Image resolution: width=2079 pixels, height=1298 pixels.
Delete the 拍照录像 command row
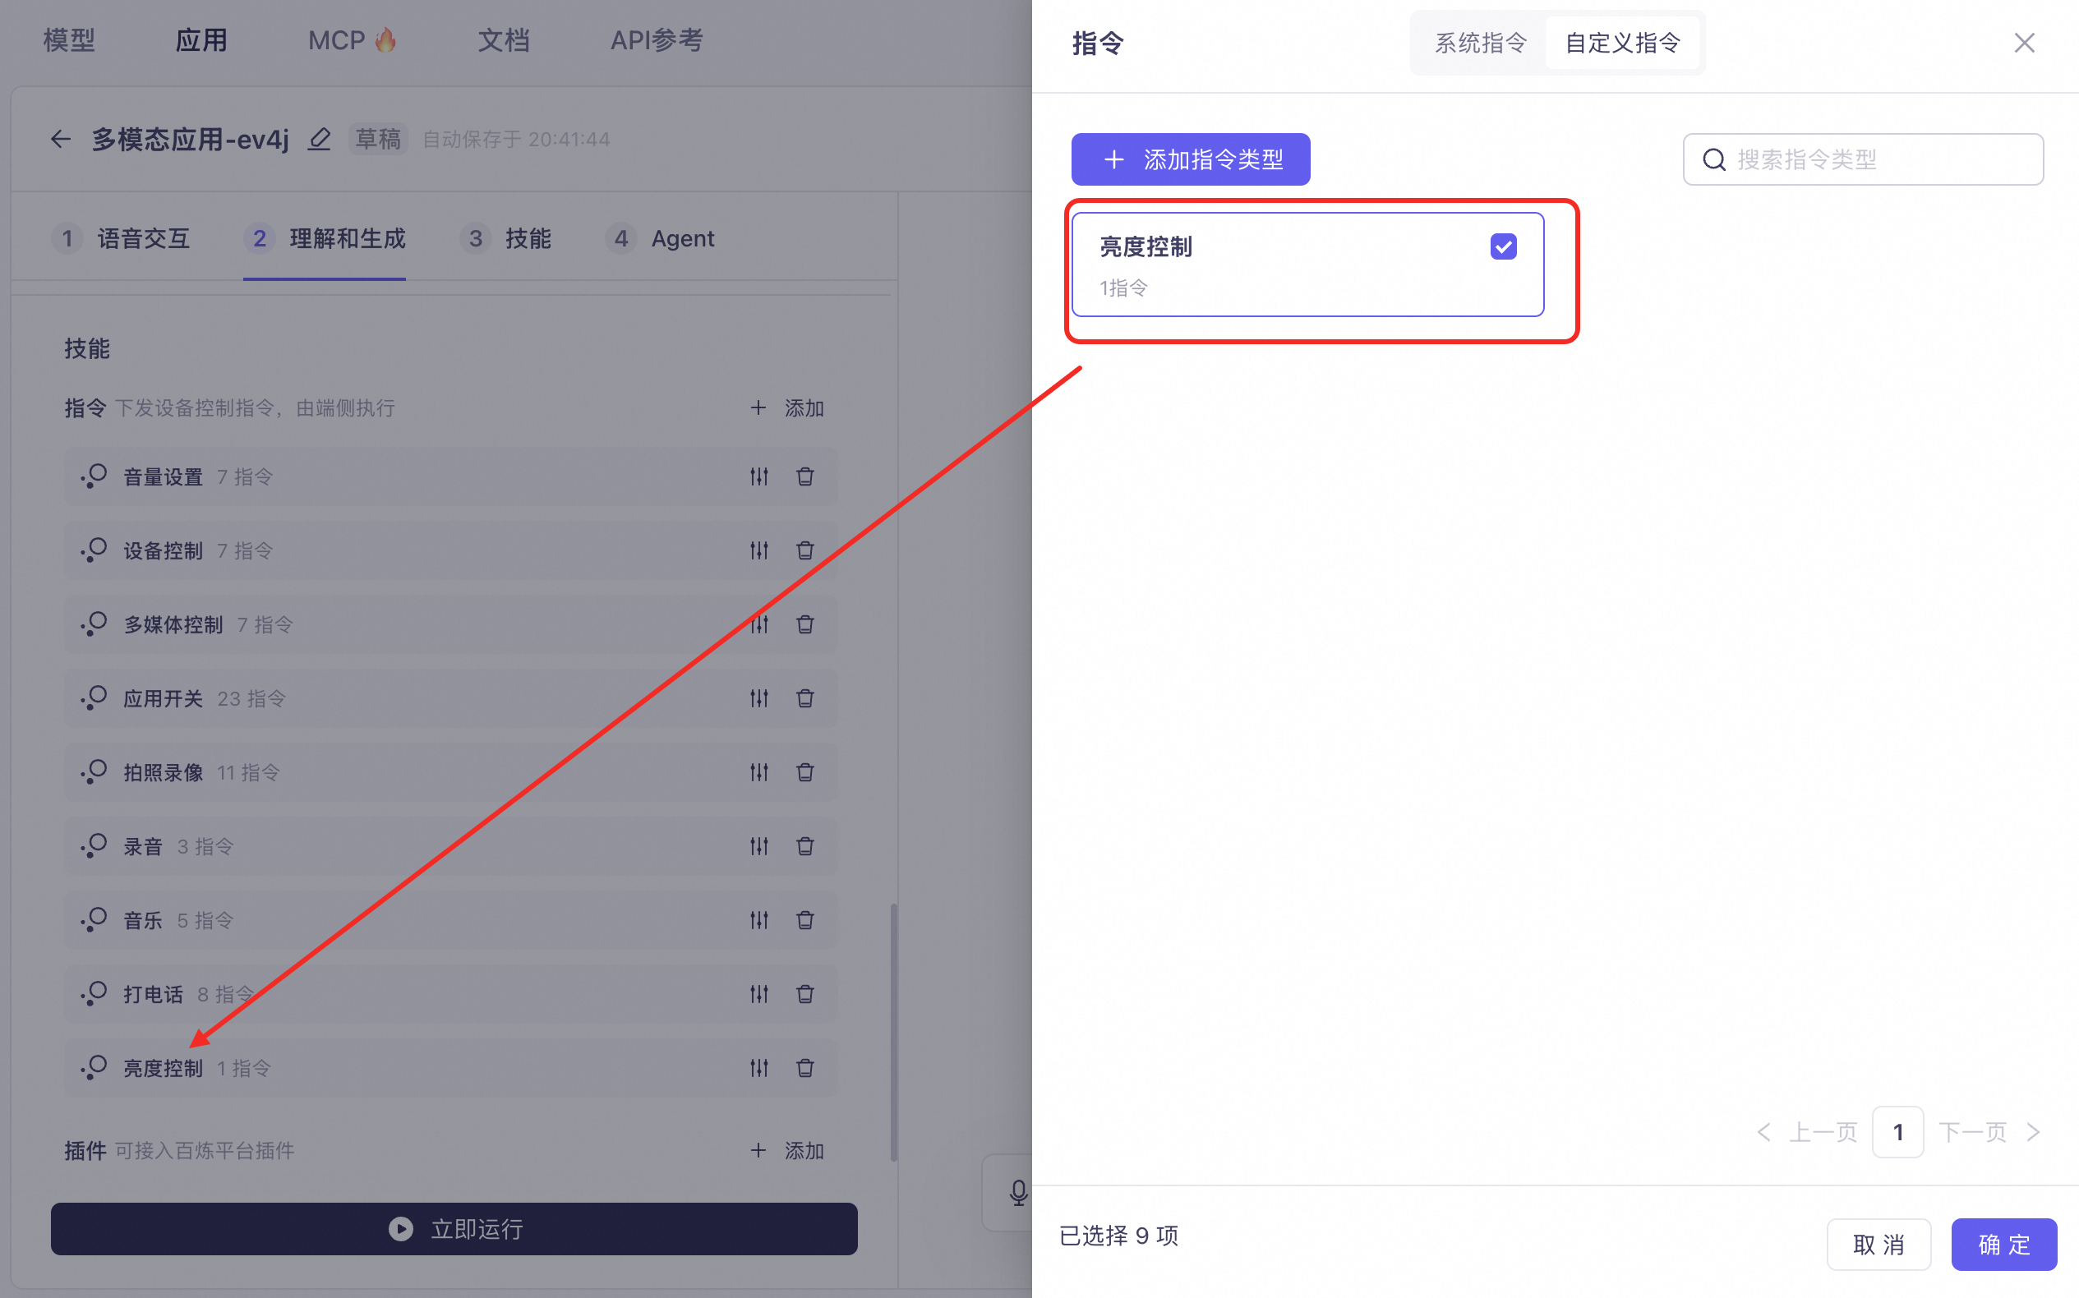804,771
